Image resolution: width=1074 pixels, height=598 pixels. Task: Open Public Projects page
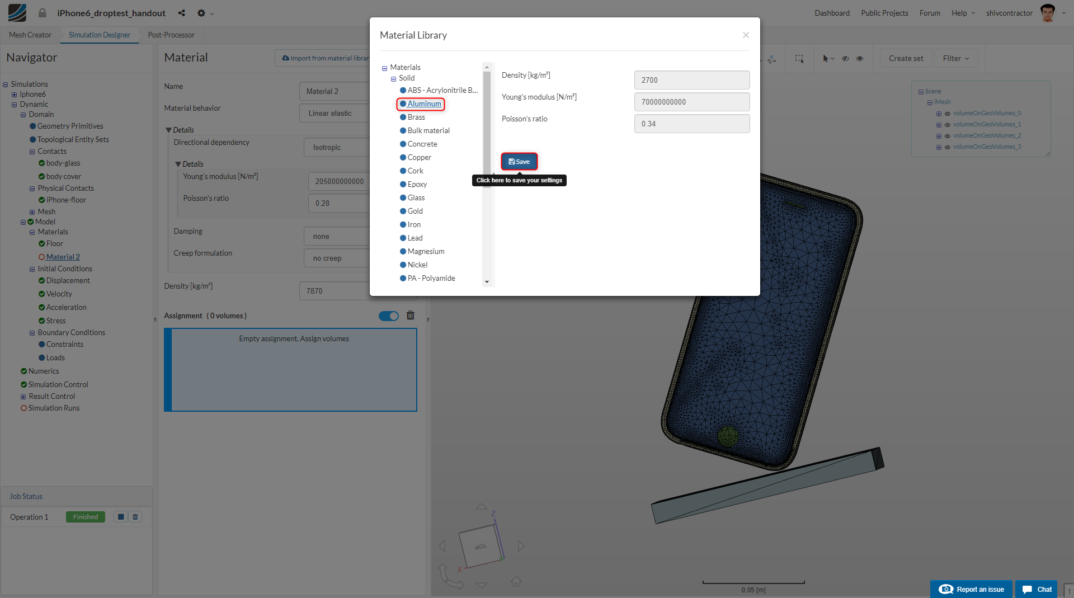pos(884,13)
